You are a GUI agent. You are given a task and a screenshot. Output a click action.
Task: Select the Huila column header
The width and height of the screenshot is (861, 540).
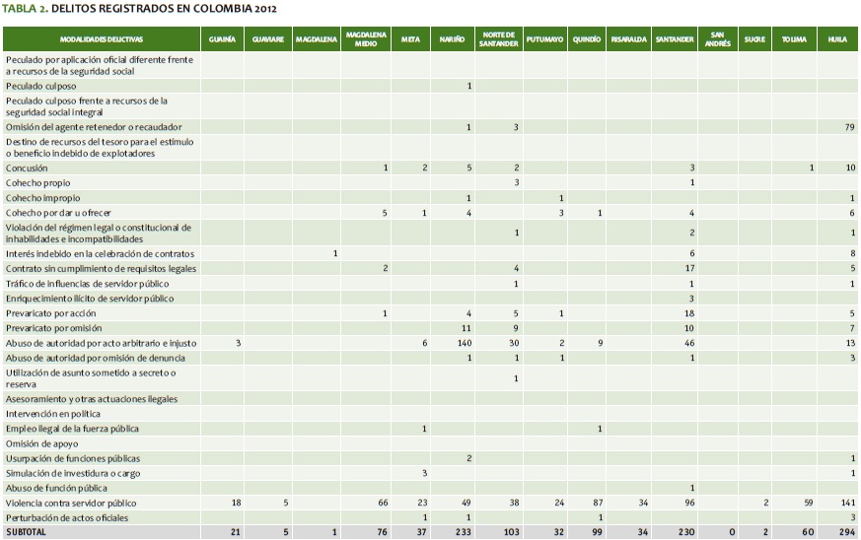[x=837, y=38]
